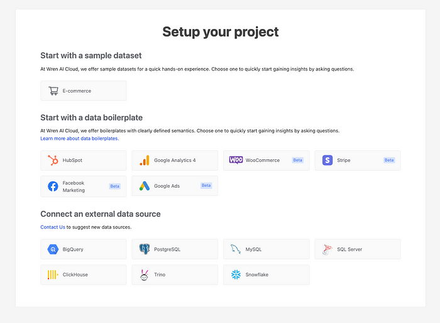Image resolution: width=440 pixels, height=323 pixels.
Task: Click the E-commerce shopping cart icon
Action: pyautogui.click(x=53, y=91)
